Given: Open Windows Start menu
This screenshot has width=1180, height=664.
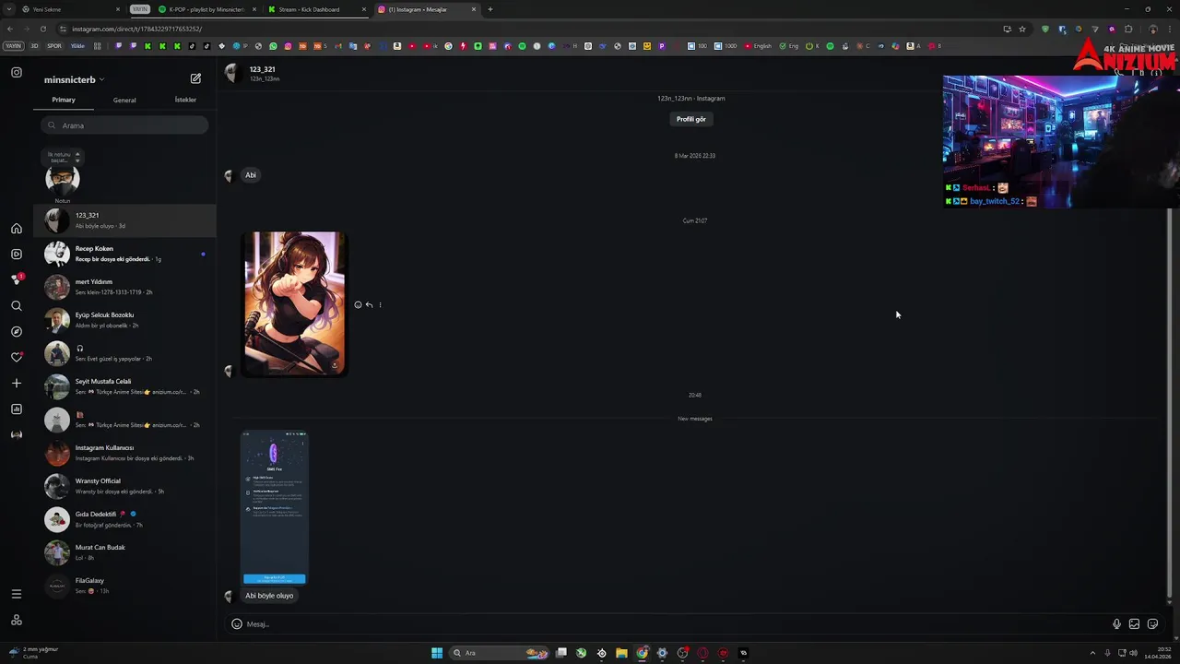Looking at the screenshot, I should coord(437,653).
